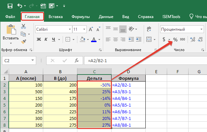This screenshot has height=132, width=207.
Task: Copy selection with the copy icon
Action: (23, 34)
